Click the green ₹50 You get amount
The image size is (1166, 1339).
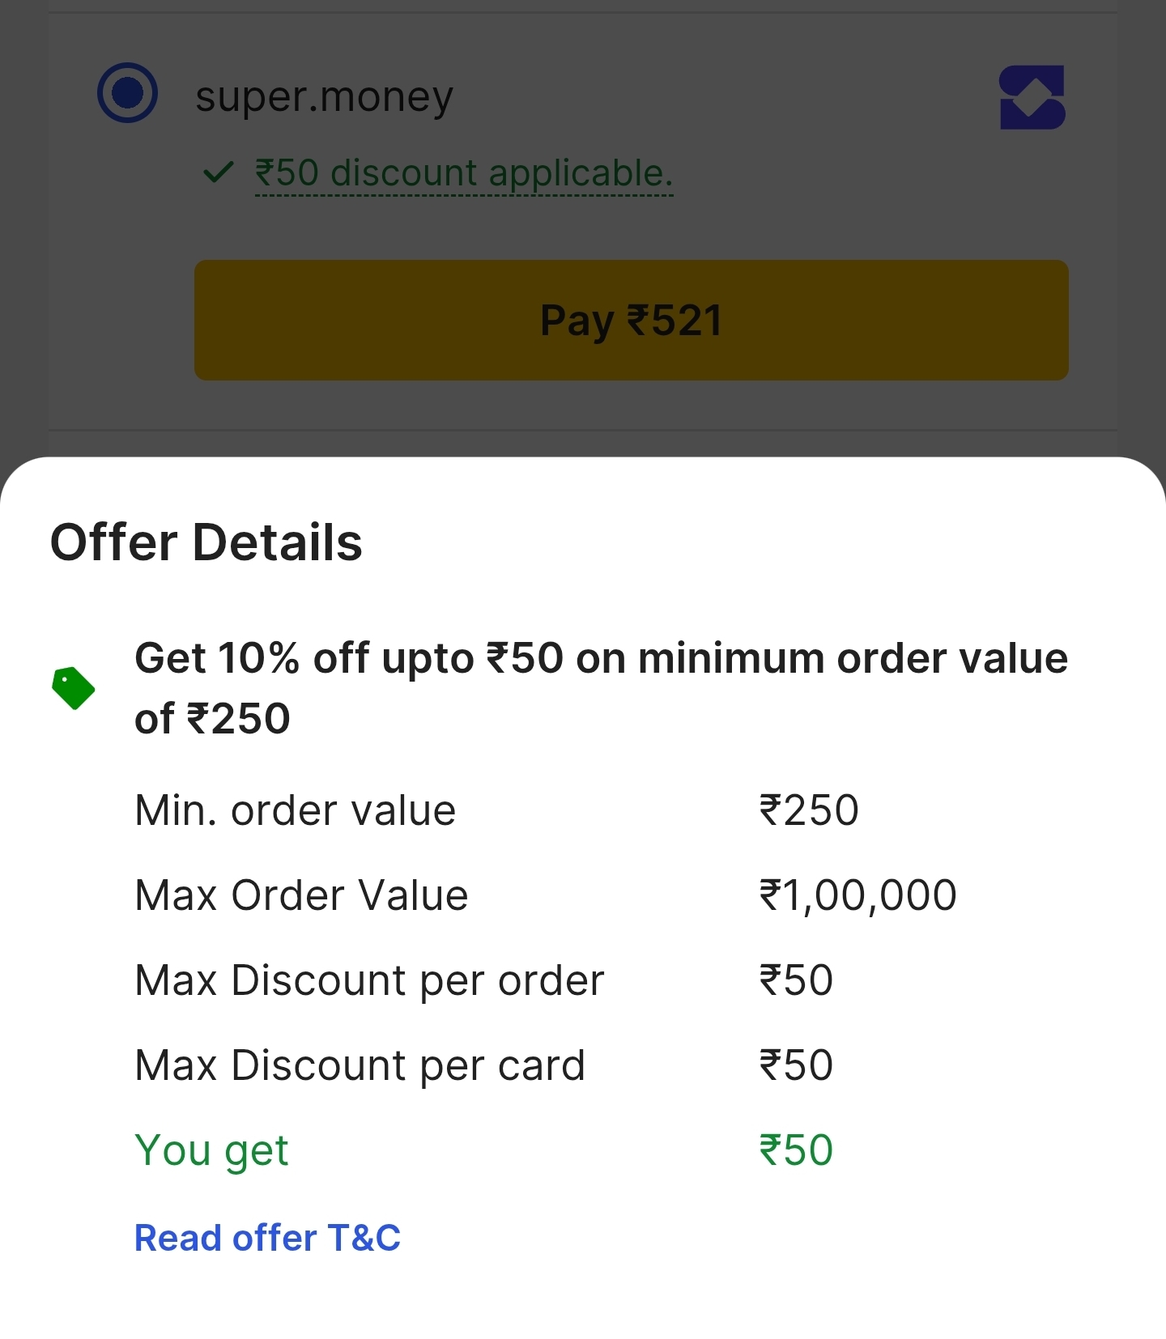click(x=796, y=1150)
